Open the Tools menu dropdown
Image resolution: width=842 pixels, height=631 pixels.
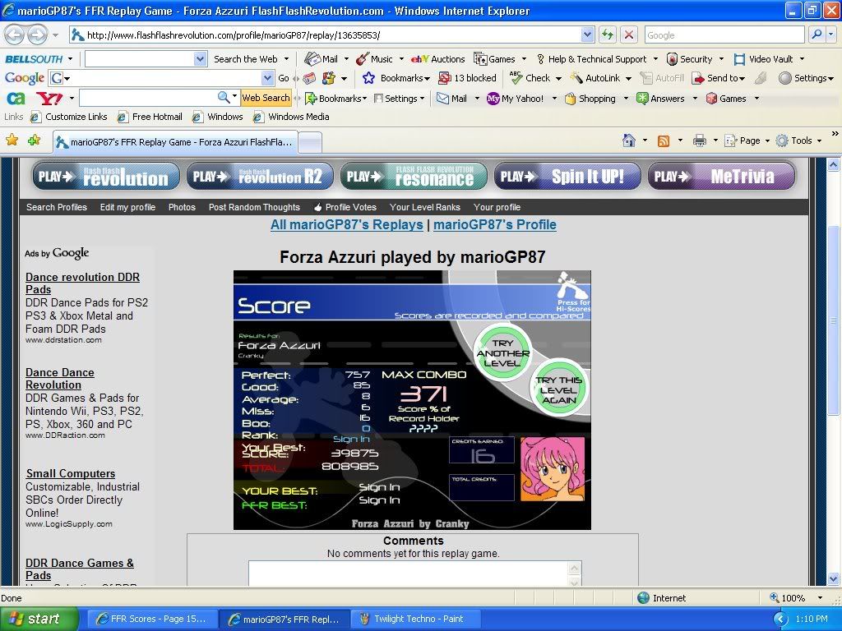(x=793, y=140)
